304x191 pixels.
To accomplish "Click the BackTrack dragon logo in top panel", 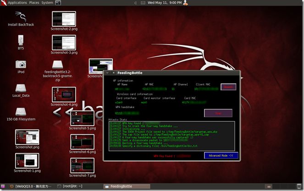I will pyautogui.click(x=4, y=3).
